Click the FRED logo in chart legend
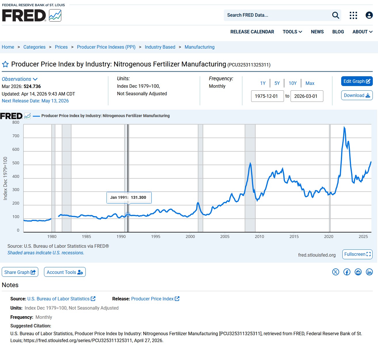 click(15, 116)
